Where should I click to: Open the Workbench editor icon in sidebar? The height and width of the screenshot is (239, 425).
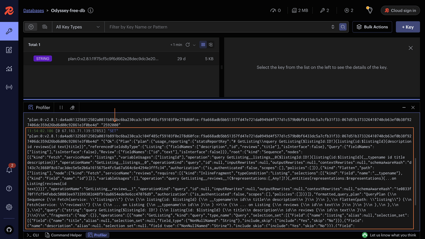click(9, 50)
